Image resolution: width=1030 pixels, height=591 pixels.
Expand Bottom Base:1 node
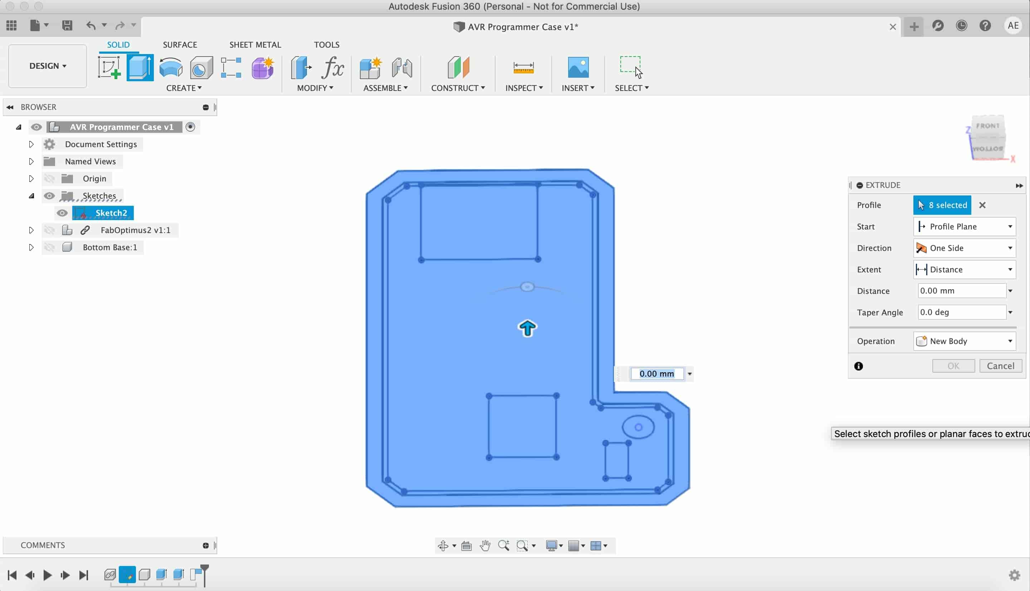(31, 247)
